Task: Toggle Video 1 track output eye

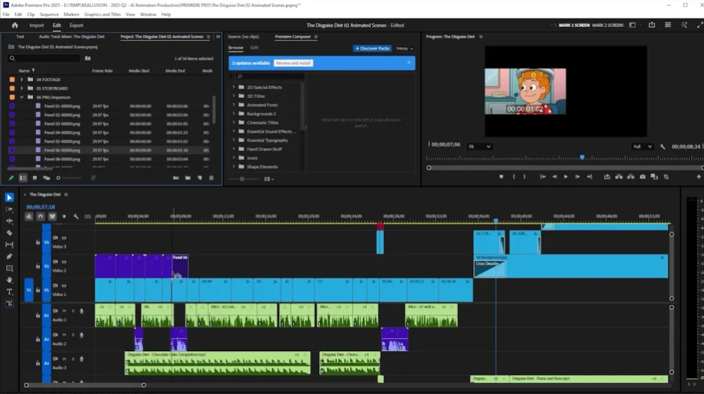Action: (x=63, y=286)
